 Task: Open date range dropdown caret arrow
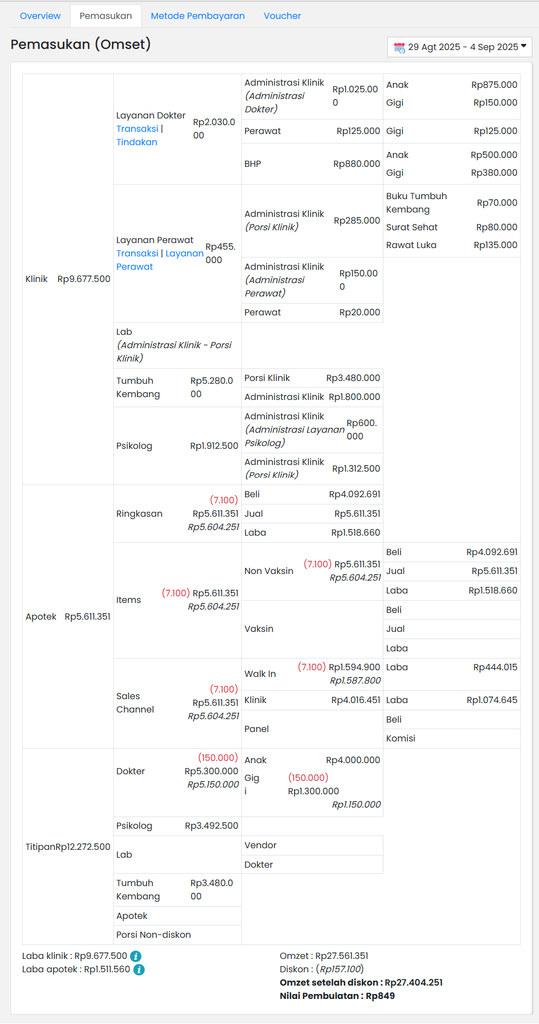523,47
